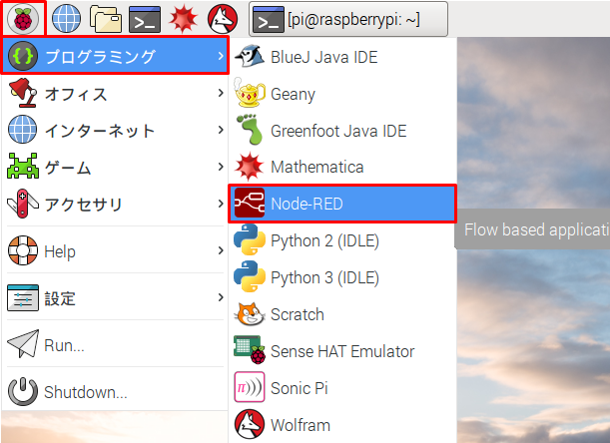Click the インターネット globe icon
The width and height of the screenshot is (610, 443).
23,130
